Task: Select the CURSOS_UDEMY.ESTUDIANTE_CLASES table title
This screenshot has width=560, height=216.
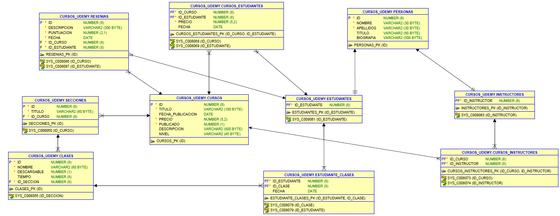Action: 319,175
